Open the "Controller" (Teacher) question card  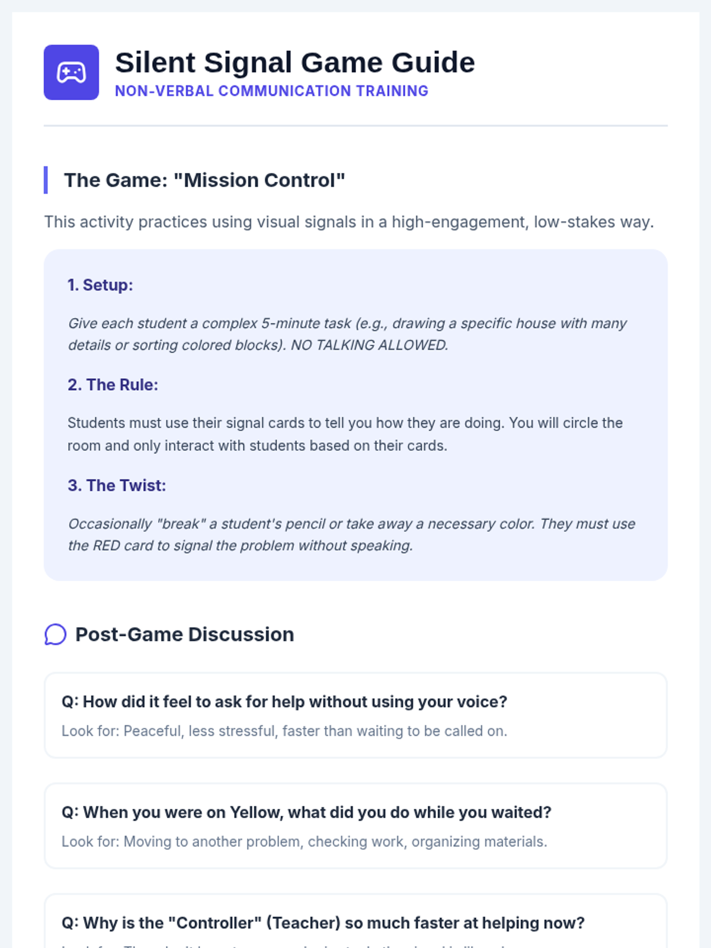pos(323,923)
